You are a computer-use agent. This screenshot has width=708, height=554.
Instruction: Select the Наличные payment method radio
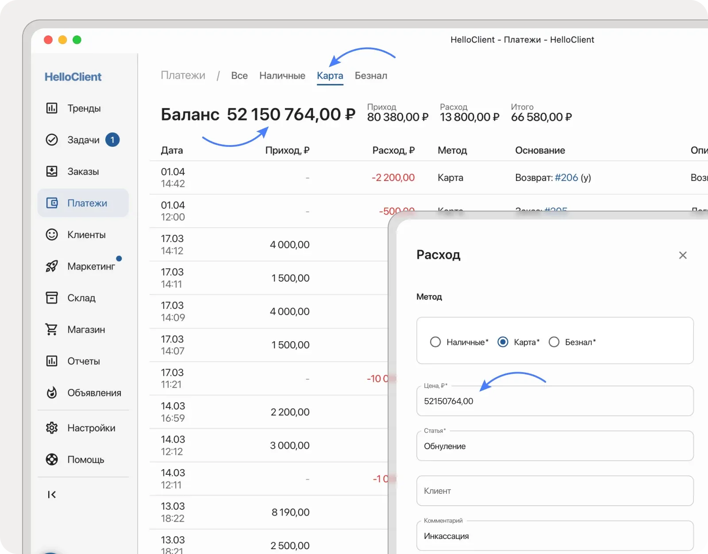435,342
